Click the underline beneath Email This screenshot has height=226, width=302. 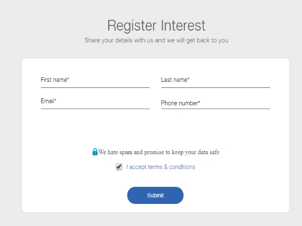point(95,108)
